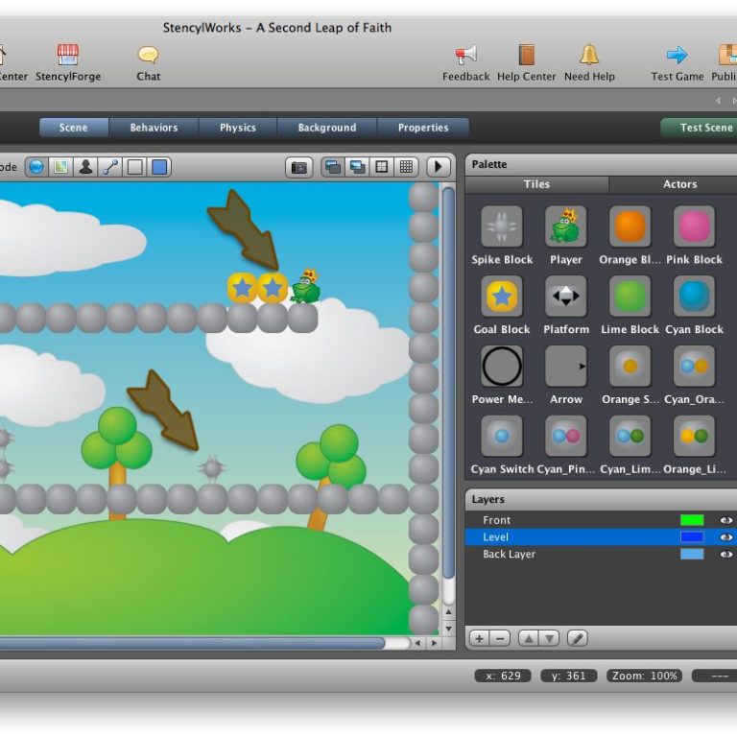Select the joint line tool
Screen dimensions: 737x737
click(x=110, y=167)
